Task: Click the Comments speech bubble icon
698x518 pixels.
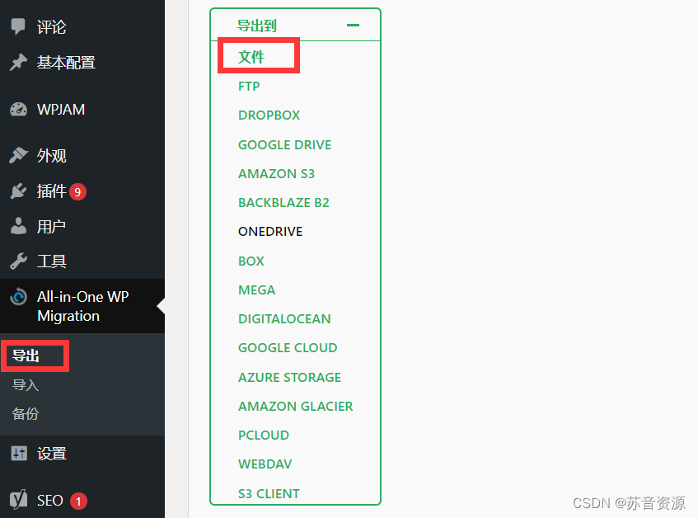Action: click(x=18, y=27)
